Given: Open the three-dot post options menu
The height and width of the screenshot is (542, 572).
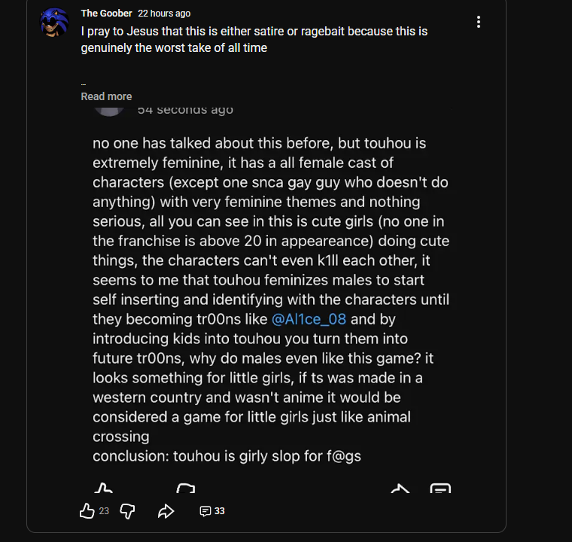Looking at the screenshot, I should [x=479, y=23].
